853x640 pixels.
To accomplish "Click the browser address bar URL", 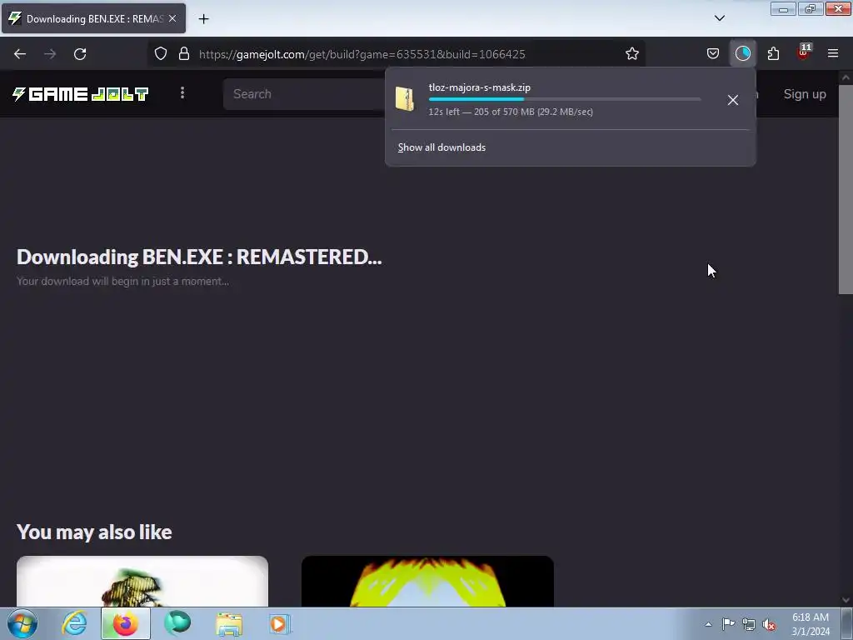I will 362,54.
